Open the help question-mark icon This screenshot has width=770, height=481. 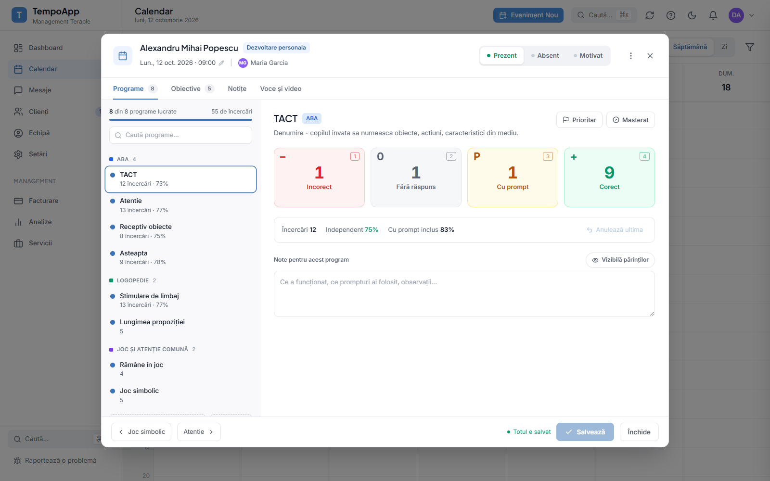point(671,15)
